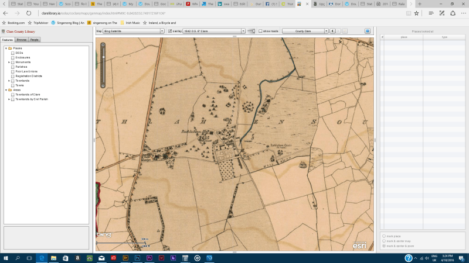Select the 'mark & center map' radio option
This screenshot has height=263, width=469.
tap(384, 241)
